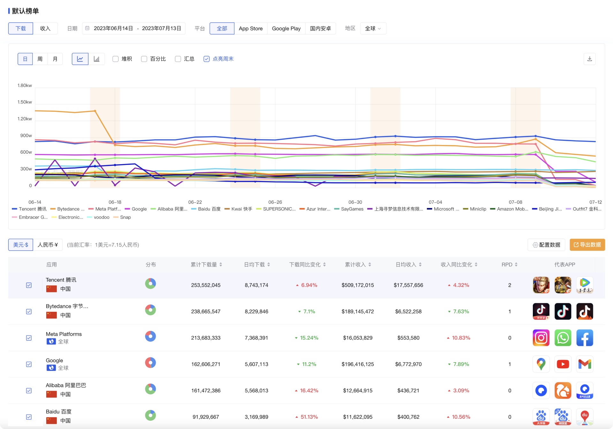Open Facebook app icon

pos(585,338)
